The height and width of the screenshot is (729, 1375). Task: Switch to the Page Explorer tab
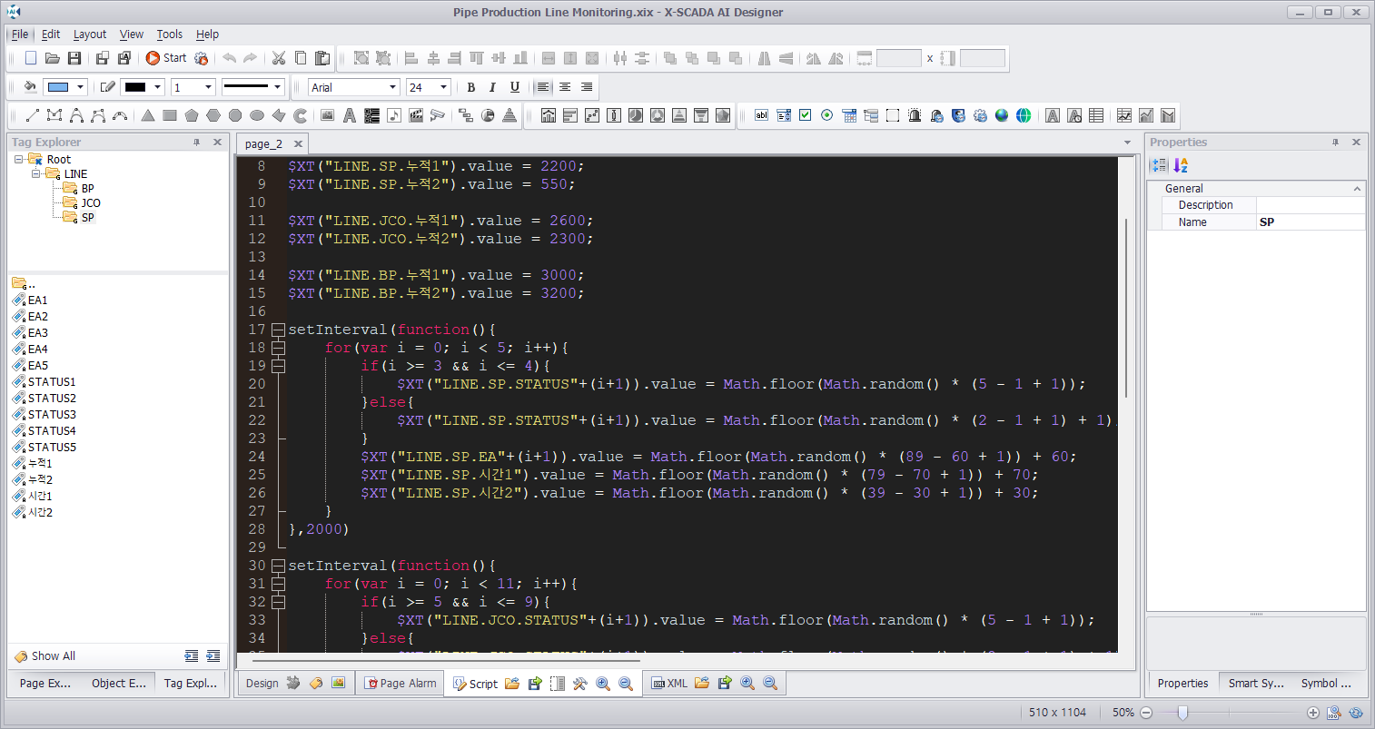coord(45,684)
